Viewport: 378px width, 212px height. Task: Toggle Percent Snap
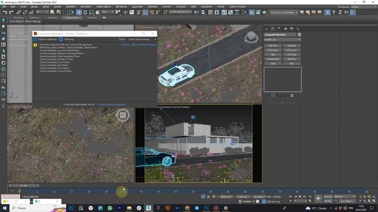(152, 12)
